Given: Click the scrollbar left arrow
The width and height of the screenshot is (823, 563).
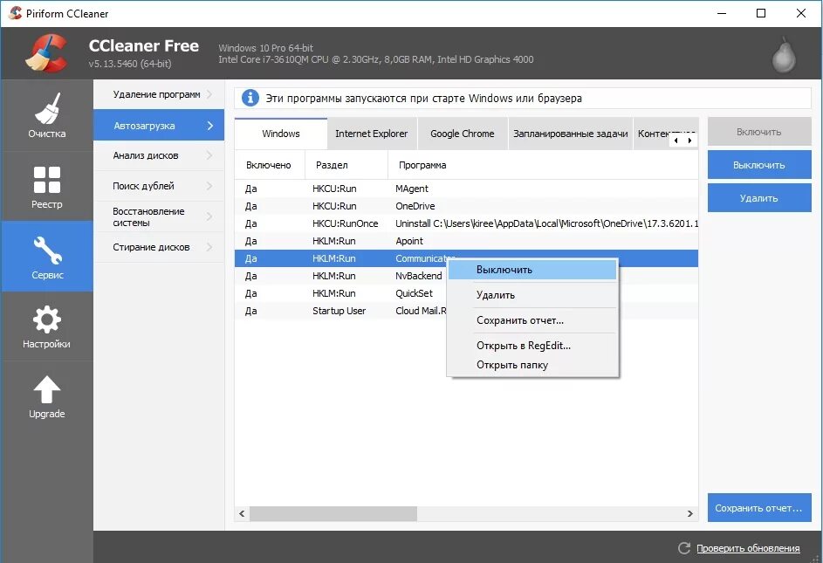Looking at the screenshot, I should [242, 513].
